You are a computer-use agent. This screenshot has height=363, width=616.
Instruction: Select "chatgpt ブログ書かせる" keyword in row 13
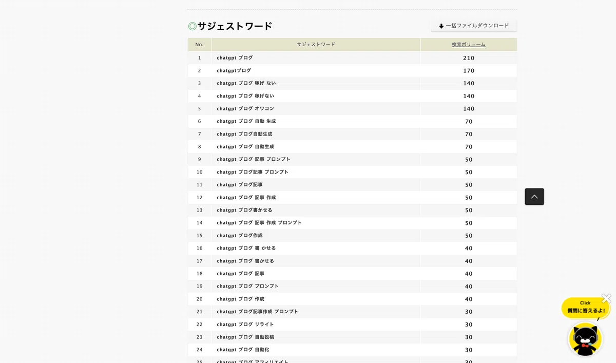click(x=244, y=210)
